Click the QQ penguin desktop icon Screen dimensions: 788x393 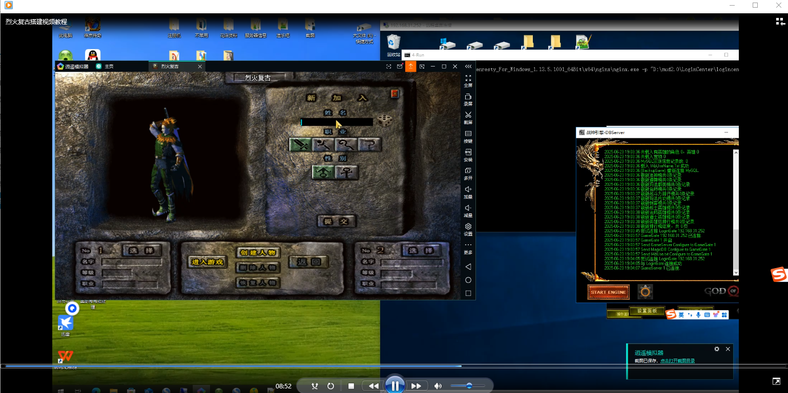pyautogui.click(x=93, y=56)
